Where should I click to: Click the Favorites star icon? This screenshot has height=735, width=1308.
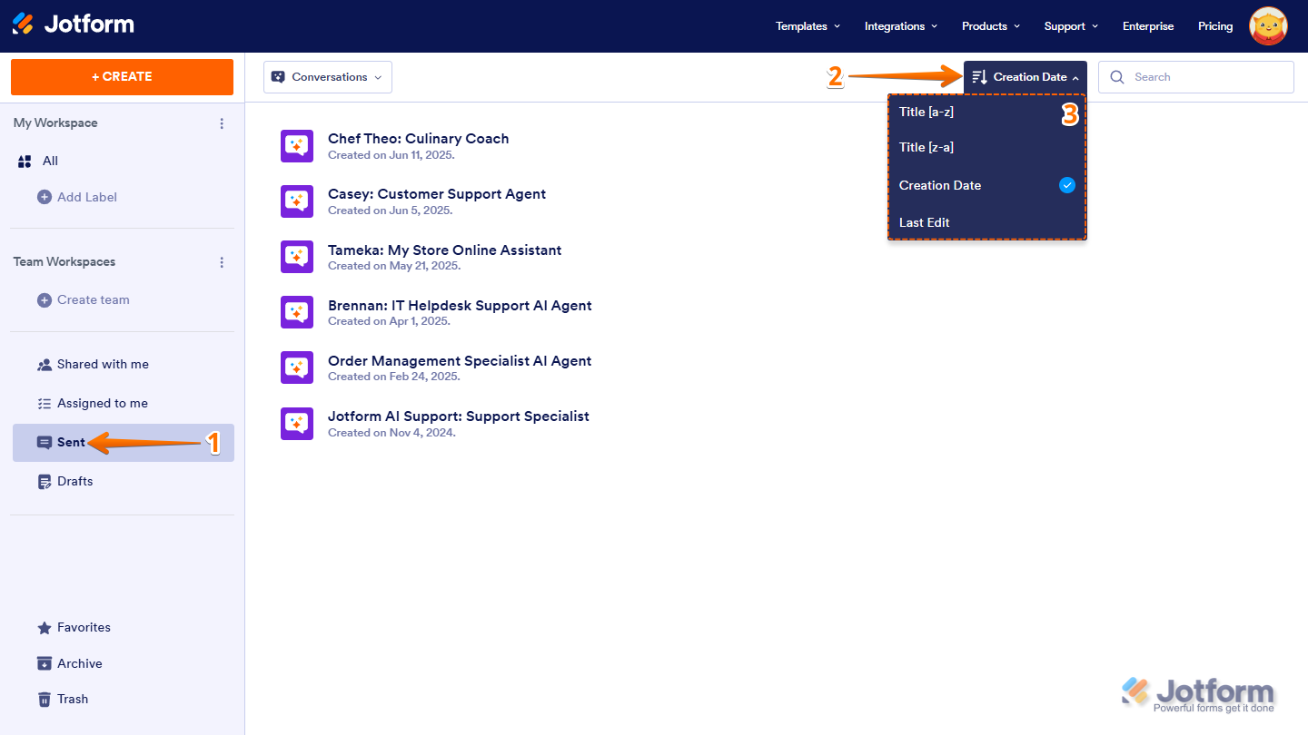pos(45,627)
